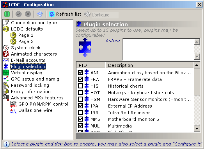Open Page 2 under LCDC defaults

26,41
